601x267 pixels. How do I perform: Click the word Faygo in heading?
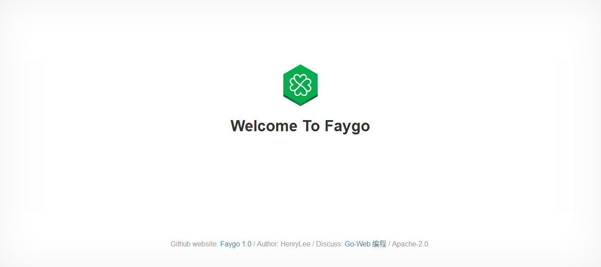[347, 126]
